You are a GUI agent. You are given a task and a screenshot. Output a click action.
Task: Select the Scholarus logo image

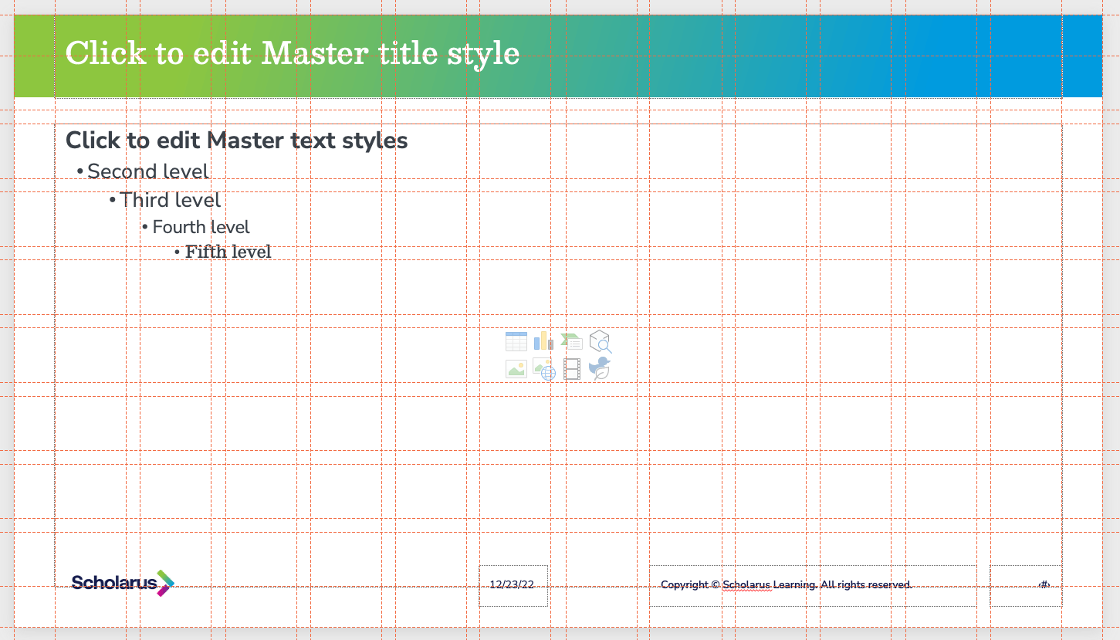(x=123, y=583)
